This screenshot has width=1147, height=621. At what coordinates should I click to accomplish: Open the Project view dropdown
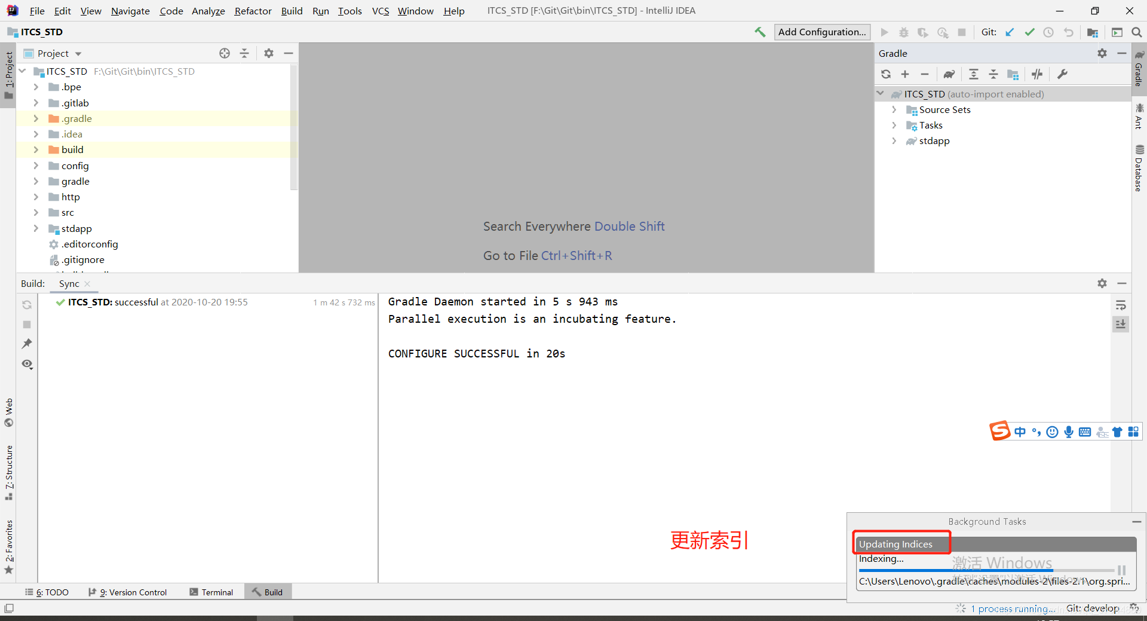click(78, 54)
